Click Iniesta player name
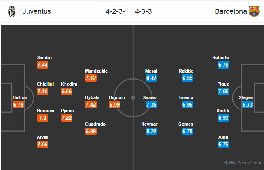Viewport: 264px width, 170px height. coord(186,97)
